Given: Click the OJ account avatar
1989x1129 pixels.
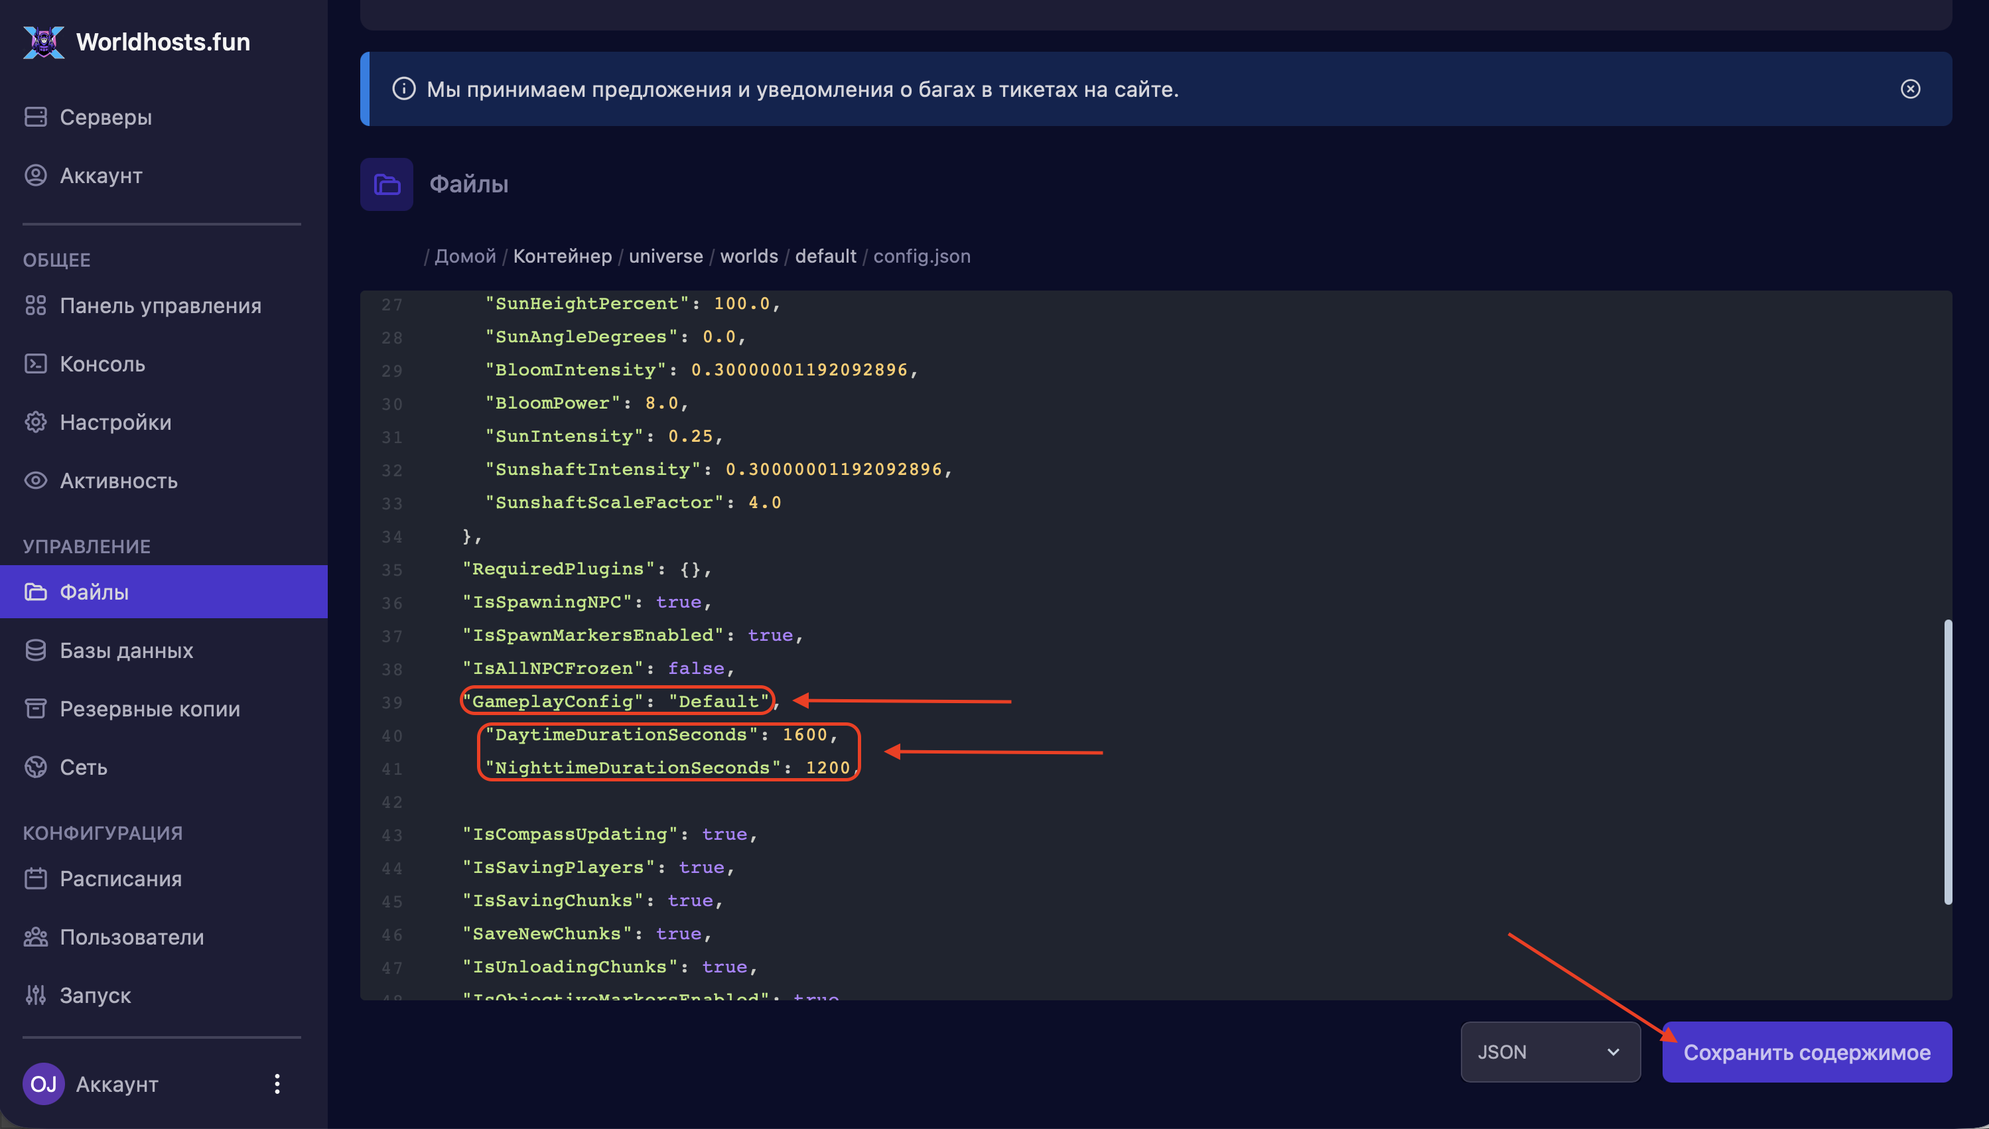Looking at the screenshot, I should [43, 1083].
